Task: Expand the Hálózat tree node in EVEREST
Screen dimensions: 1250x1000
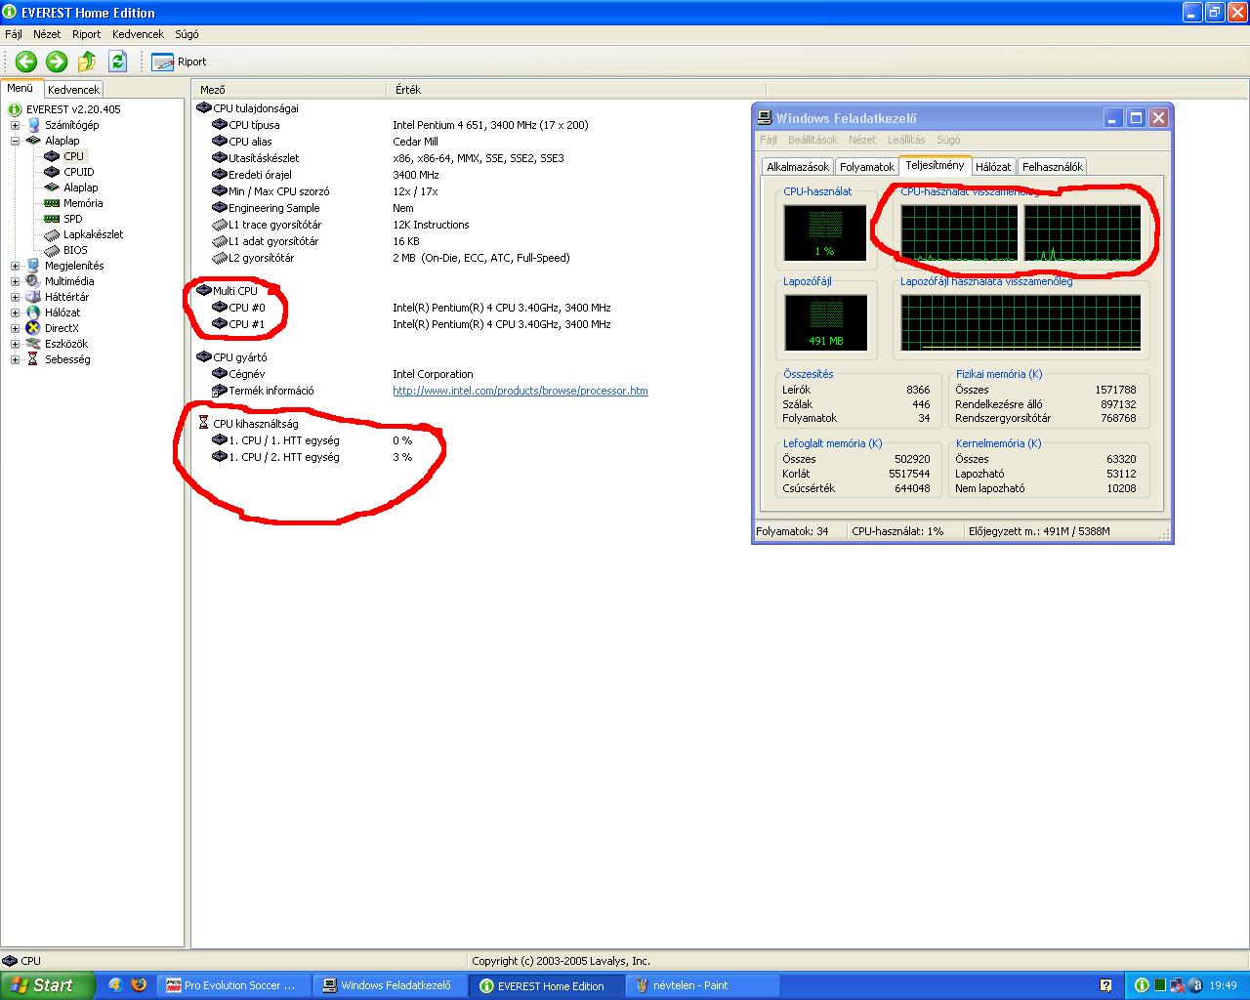Action: click(15, 312)
